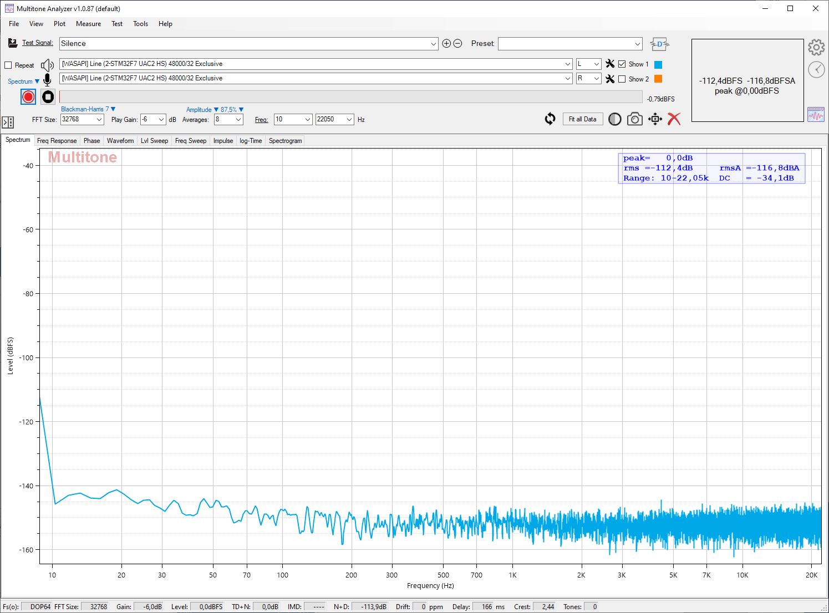
Task: Click the clock icon below the gear
Action: (x=816, y=69)
